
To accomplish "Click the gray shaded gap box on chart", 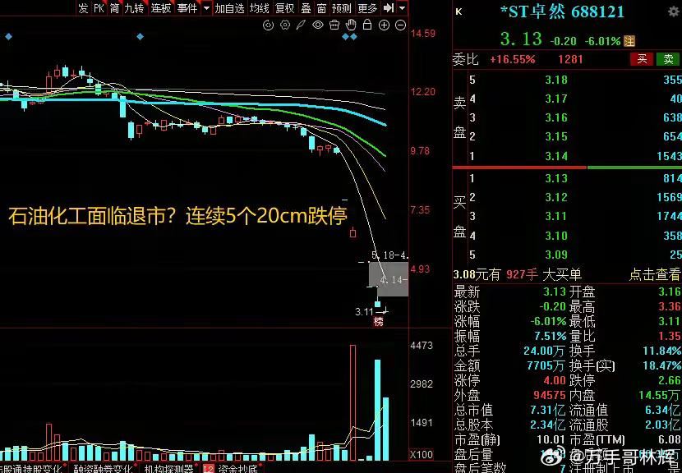I will [389, 279].
